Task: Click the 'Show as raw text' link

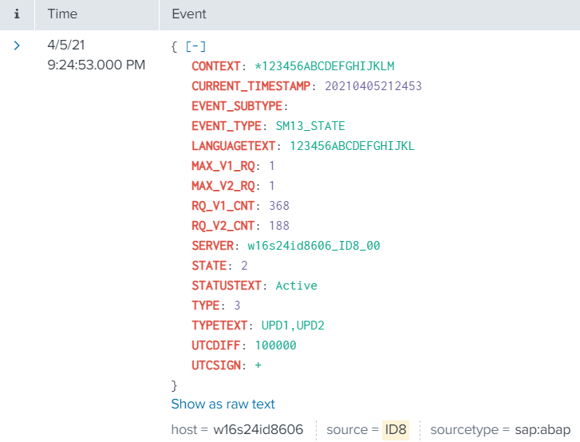Action: pos(223,405)
